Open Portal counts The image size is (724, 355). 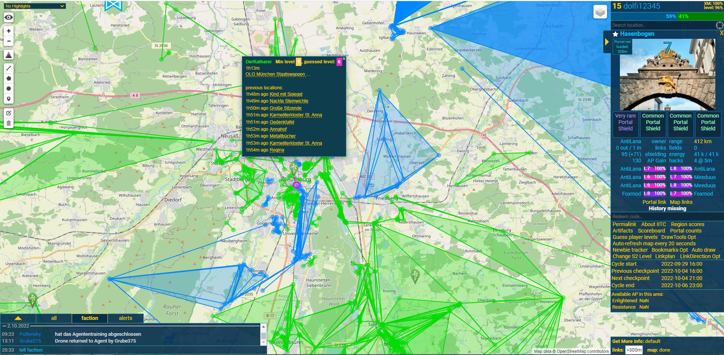[686, 231]
